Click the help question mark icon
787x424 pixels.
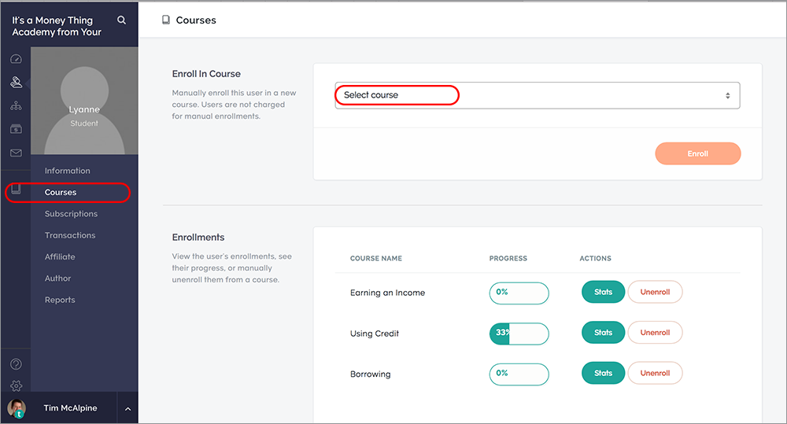tap(16, 363)
